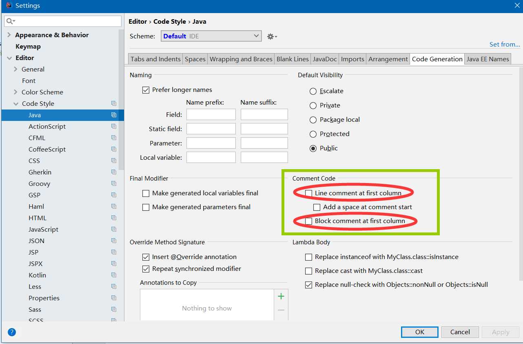
Task: Enable Make generated local variables final
Action: (x=146, y=193)
